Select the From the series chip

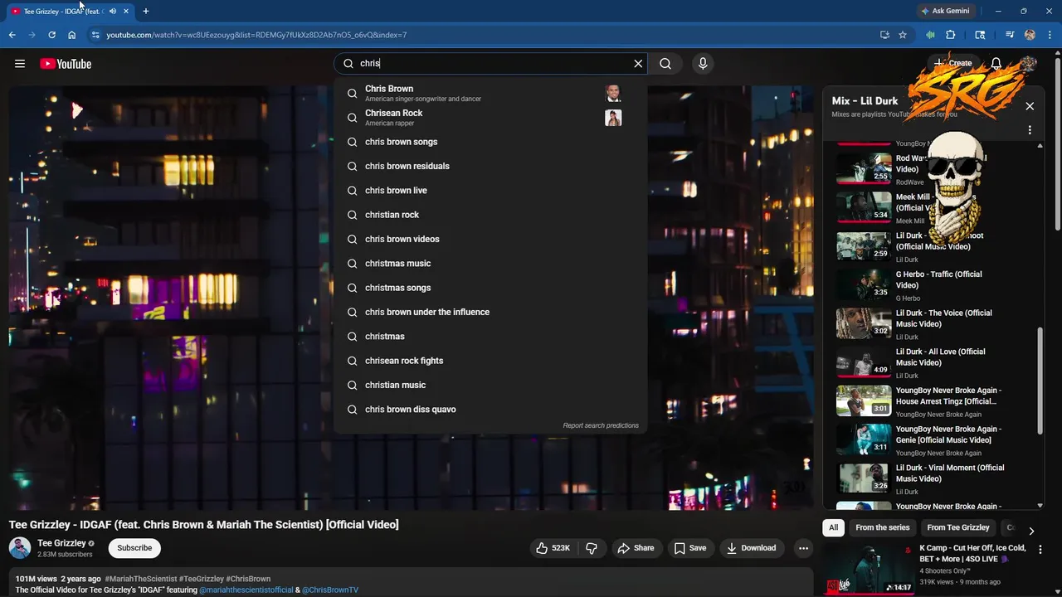point(883,527)
